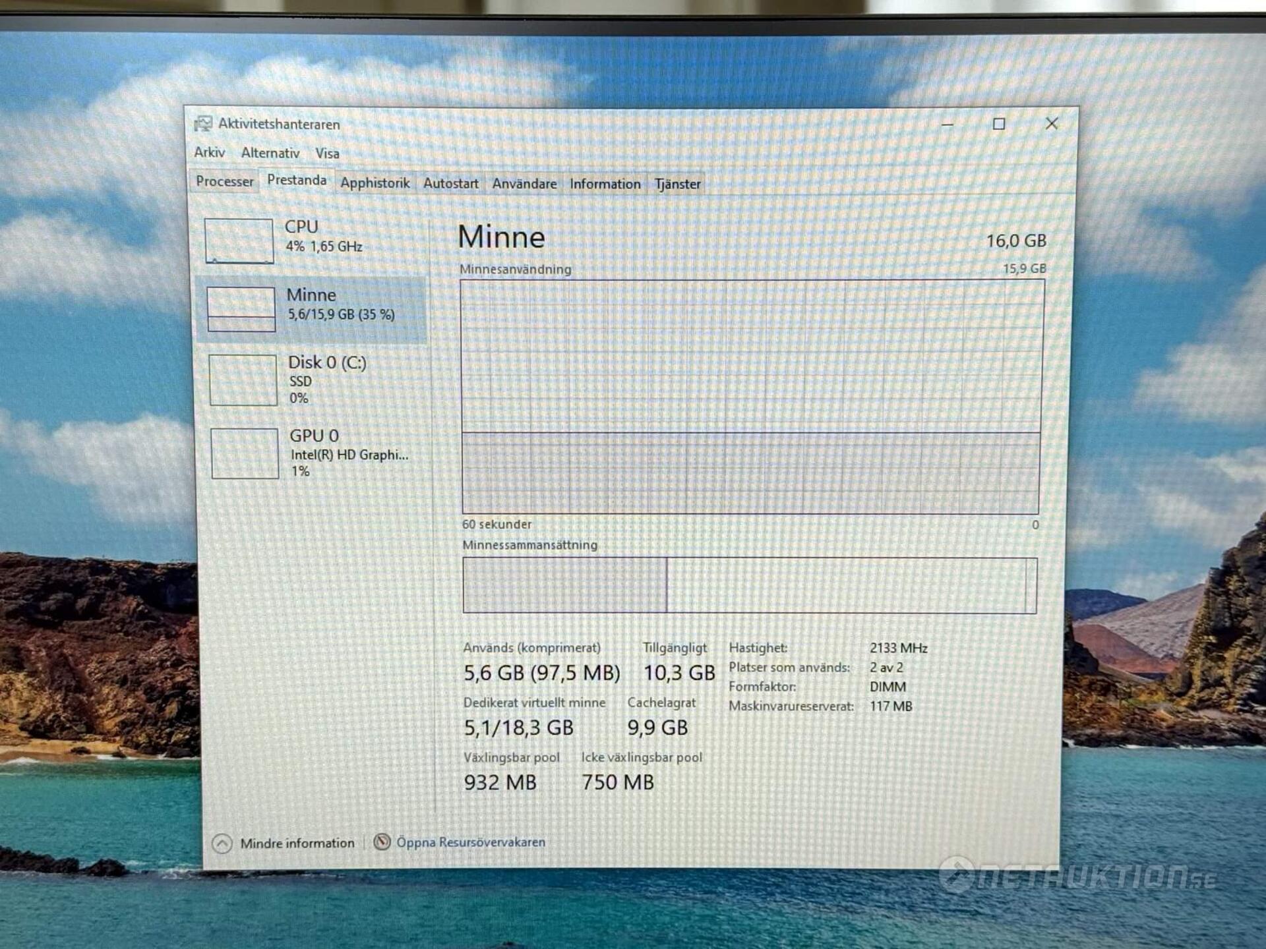Click the DIMM Formfaktor value
This screenshot has width=1266, height=949.
click(888, 687)
